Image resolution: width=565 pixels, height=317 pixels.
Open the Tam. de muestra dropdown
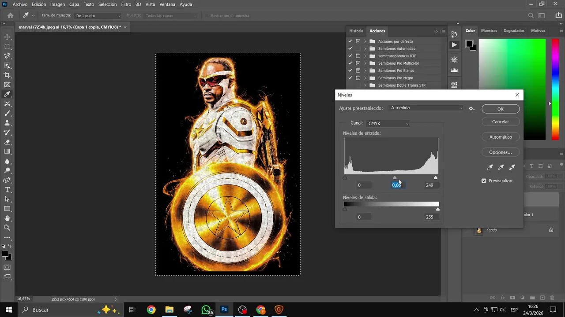[x=98, y=16]
